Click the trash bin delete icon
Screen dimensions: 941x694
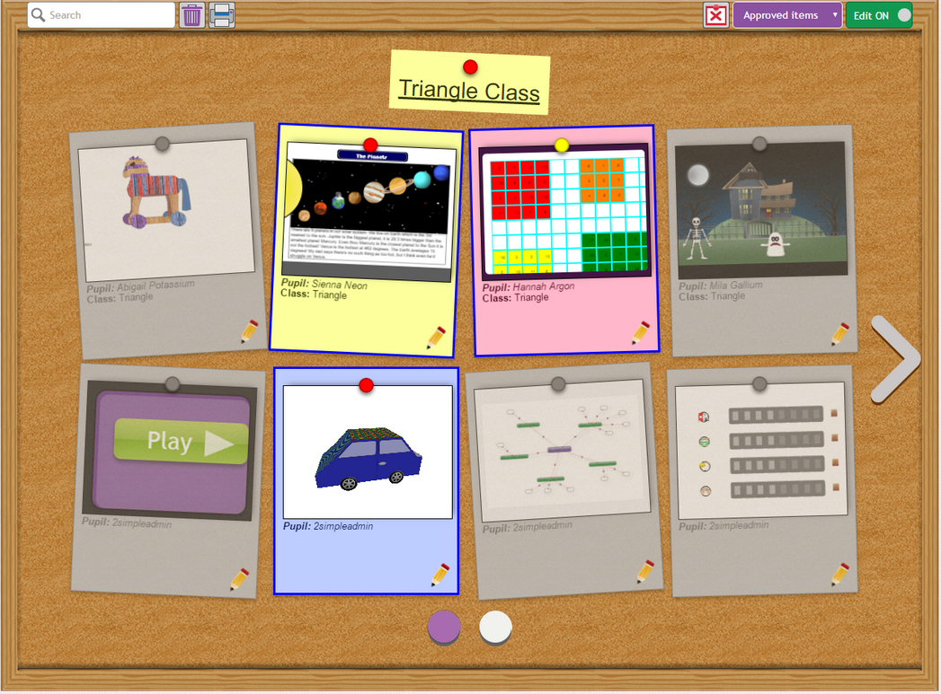[192, 15]
